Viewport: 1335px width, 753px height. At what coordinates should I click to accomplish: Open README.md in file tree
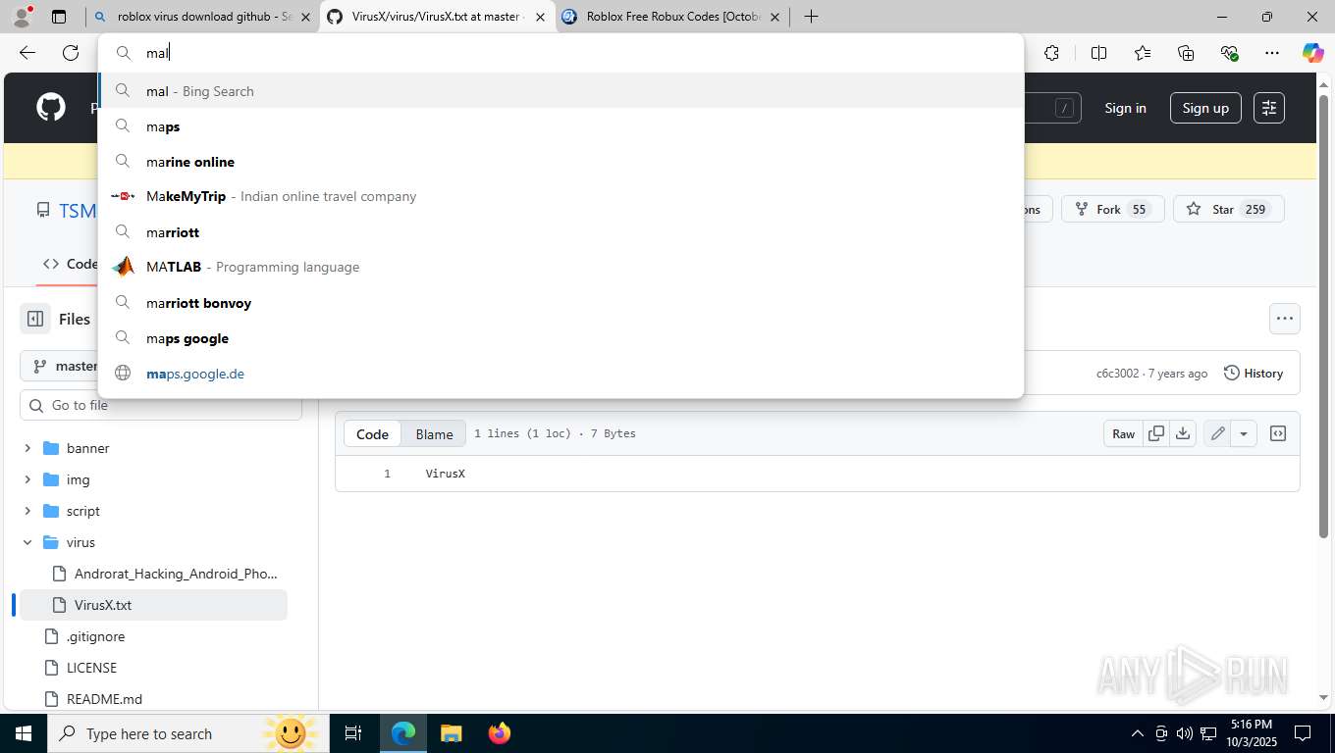tap(104, 699)
